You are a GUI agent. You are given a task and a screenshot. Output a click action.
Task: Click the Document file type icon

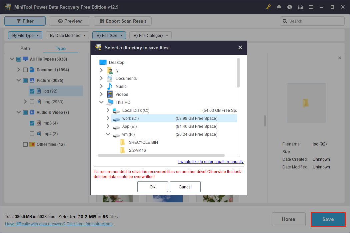coord(32,70)
